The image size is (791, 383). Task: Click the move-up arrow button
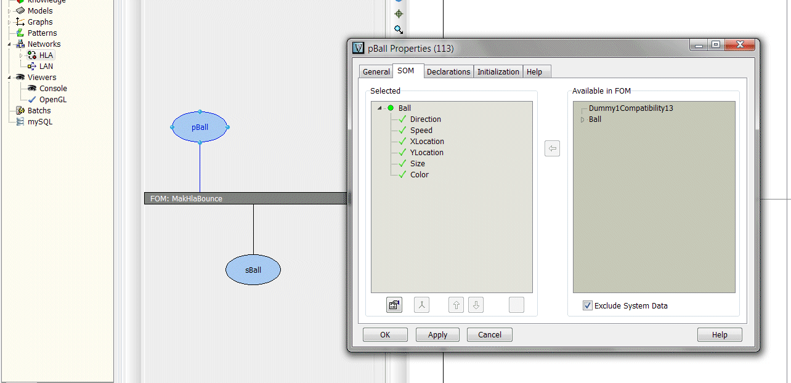click(456, 305)
